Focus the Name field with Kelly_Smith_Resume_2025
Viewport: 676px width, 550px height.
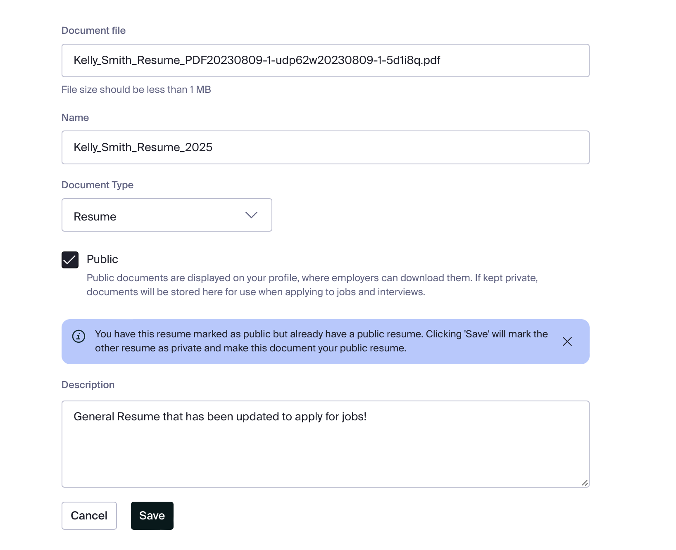point(325,147)
